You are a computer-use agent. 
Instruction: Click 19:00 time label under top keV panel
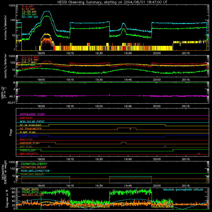[41, 53]
